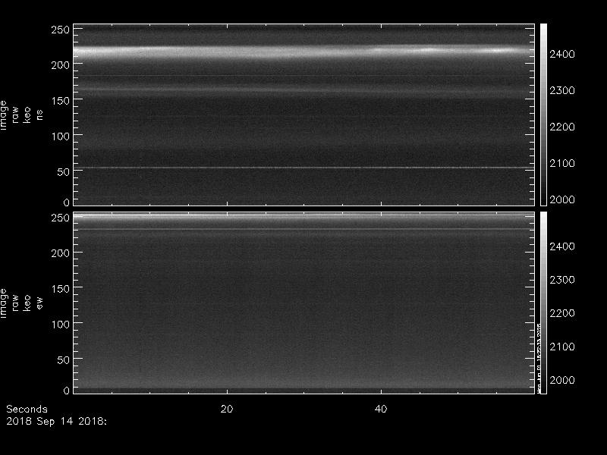Click '2400' on the lower colorbar scale

[x=562, y=246]
